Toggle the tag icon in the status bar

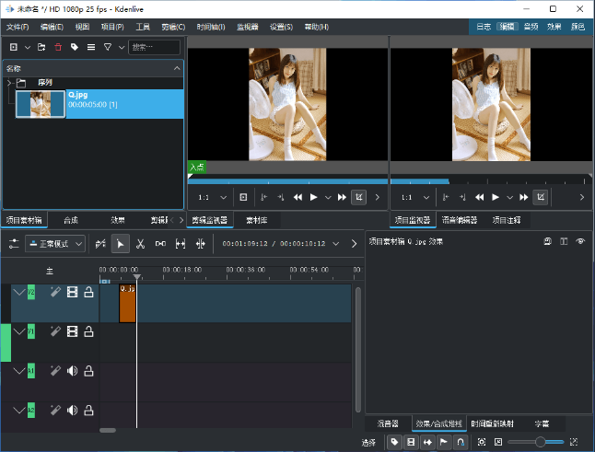pyautogui.click(x=394, y=442)
